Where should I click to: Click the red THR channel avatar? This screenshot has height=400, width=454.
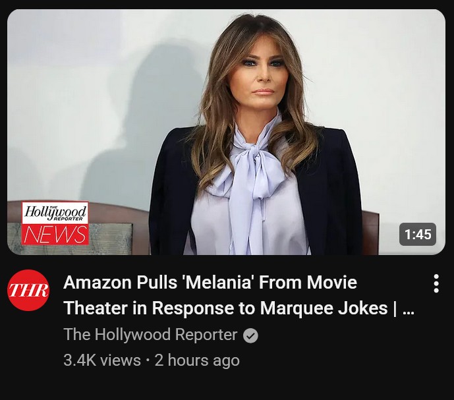(28, 290)
